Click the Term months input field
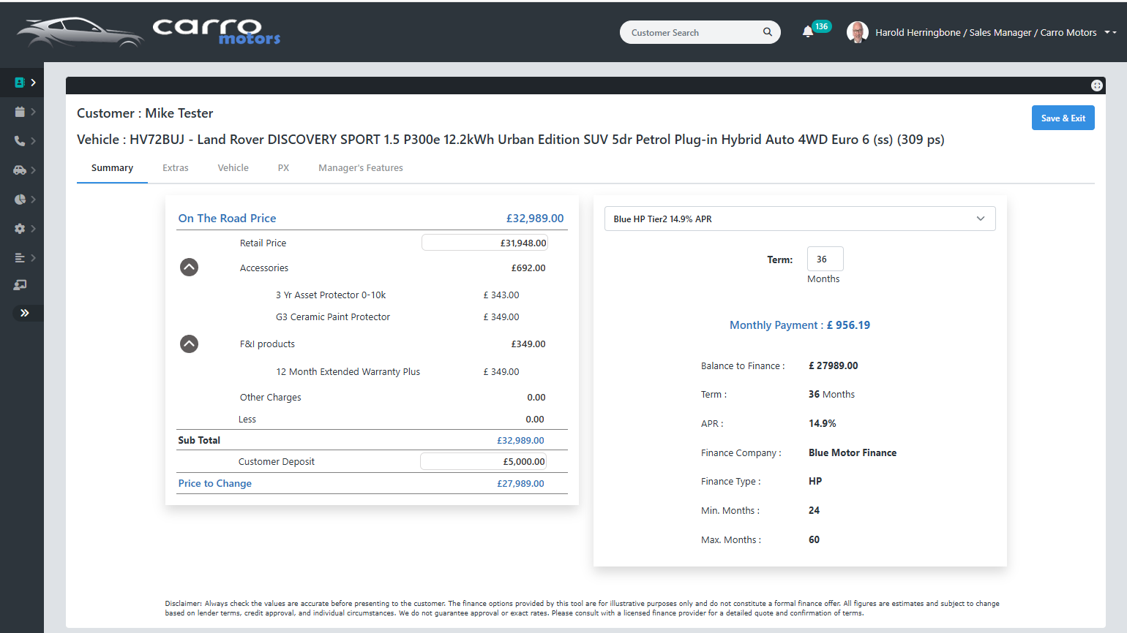 point(825,259)
